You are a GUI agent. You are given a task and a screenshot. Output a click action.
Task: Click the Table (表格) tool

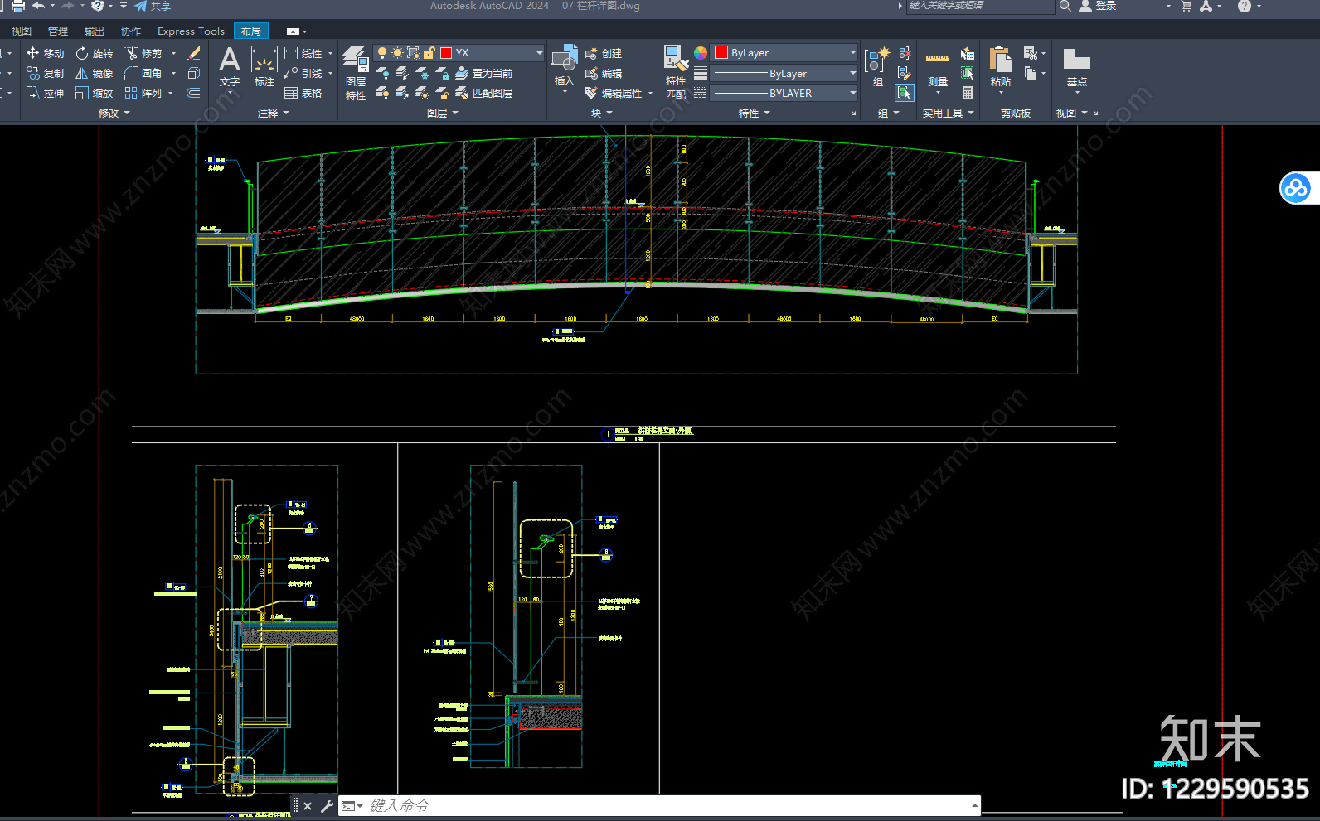(x=303, y=93)
